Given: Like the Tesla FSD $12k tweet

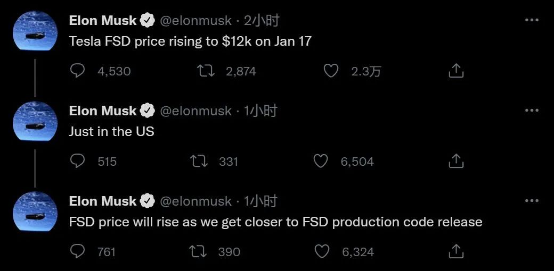Looking at the screenshot, I should coord(331,71).
